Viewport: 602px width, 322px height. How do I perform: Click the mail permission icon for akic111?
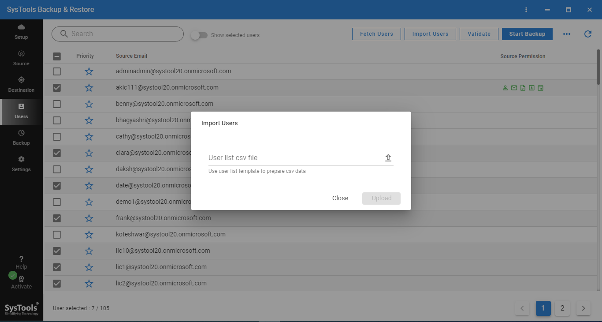click(x=514, y=88)
